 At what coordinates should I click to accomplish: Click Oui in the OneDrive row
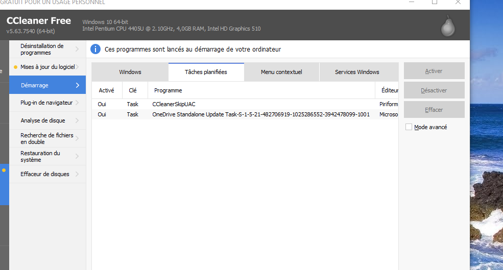tap(102, 114)
